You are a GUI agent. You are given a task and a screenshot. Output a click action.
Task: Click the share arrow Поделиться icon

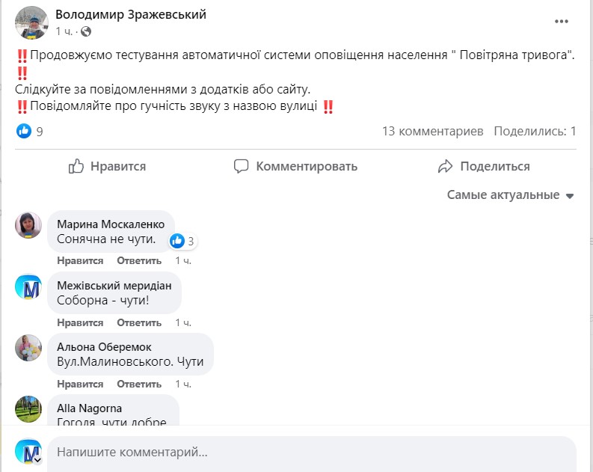click(x=446, y=166)
